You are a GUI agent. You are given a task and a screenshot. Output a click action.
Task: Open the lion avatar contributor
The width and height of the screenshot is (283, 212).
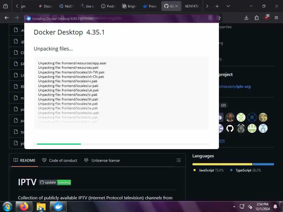[263, 117]
